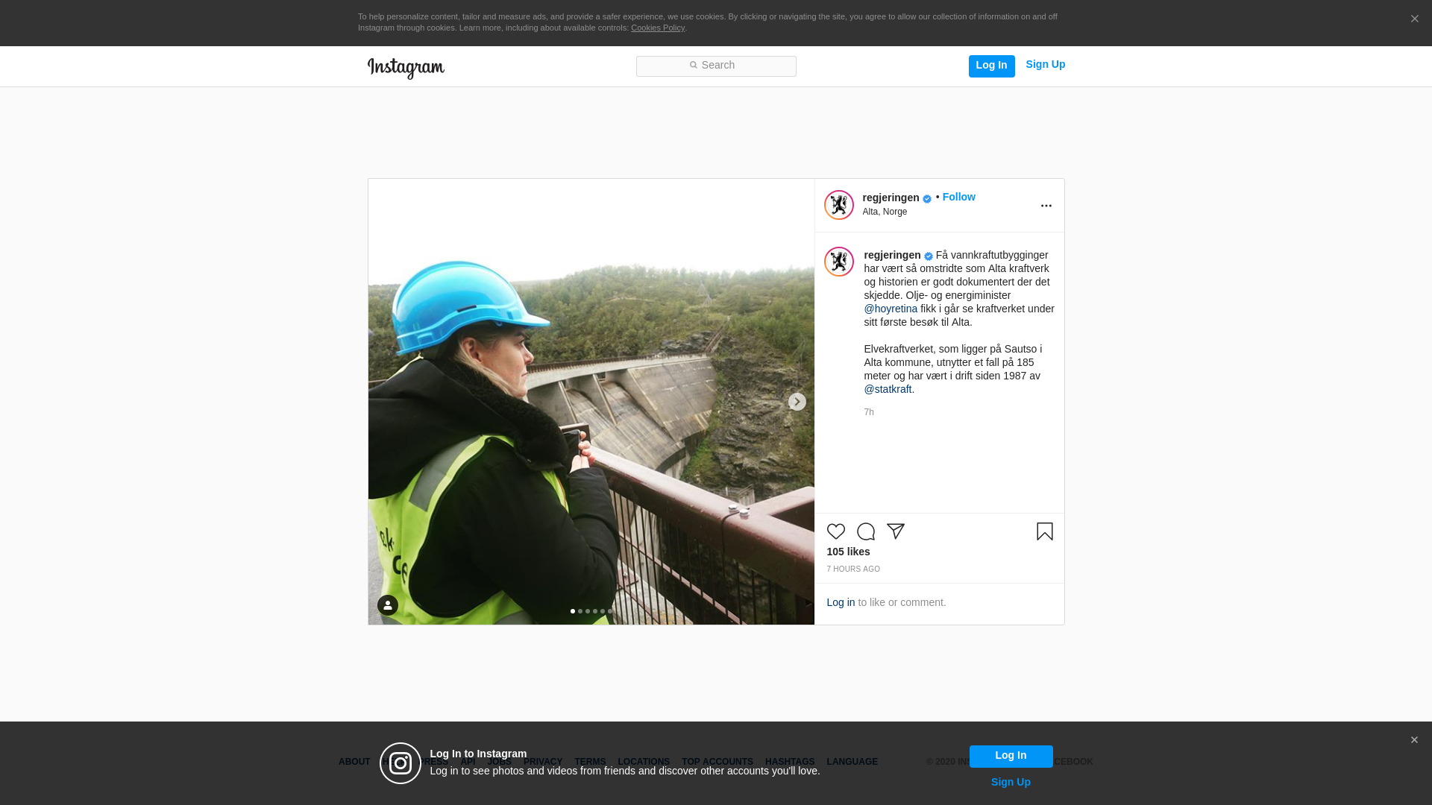Show tagged people on the photo
The height and width of the screenshot is (805, 1432).
(388, 605)
